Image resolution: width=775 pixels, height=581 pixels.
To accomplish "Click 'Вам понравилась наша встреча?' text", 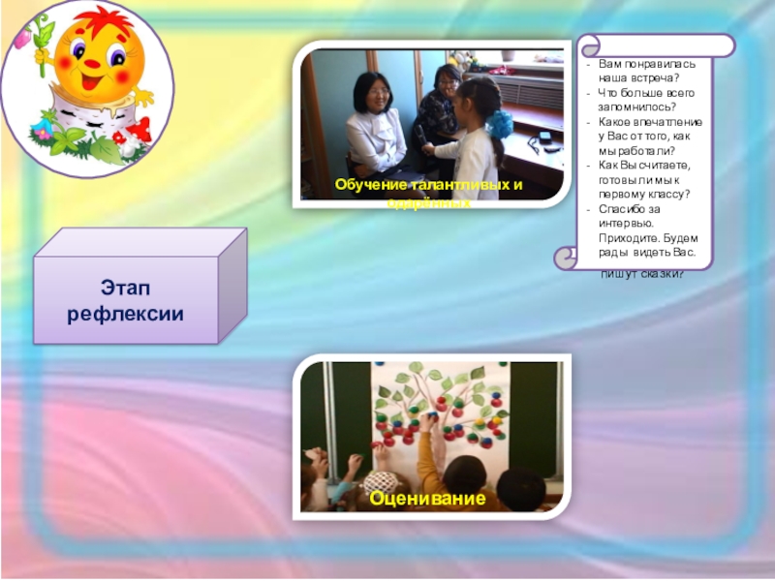I will 646,71.
